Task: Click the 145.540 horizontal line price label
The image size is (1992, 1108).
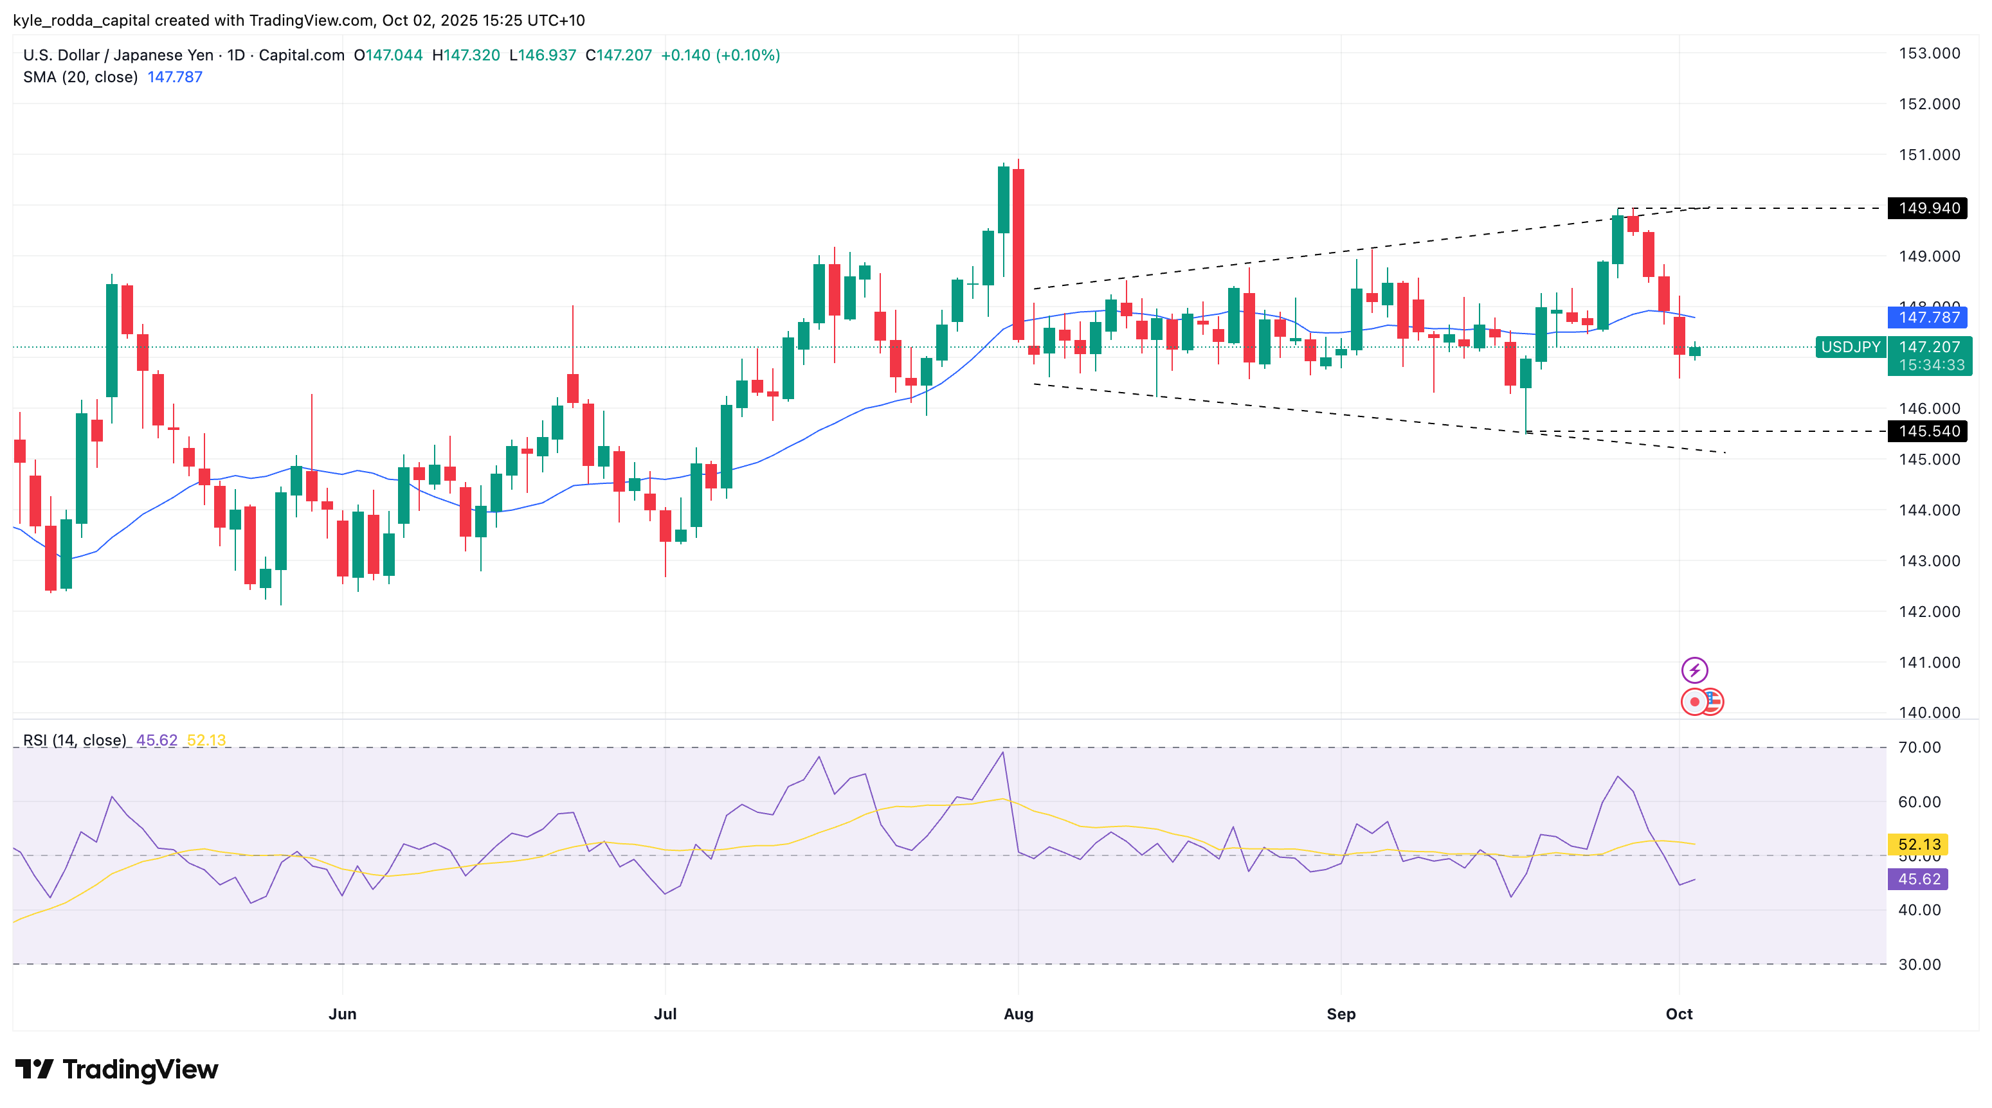Action: click(x=1928, y=431)
